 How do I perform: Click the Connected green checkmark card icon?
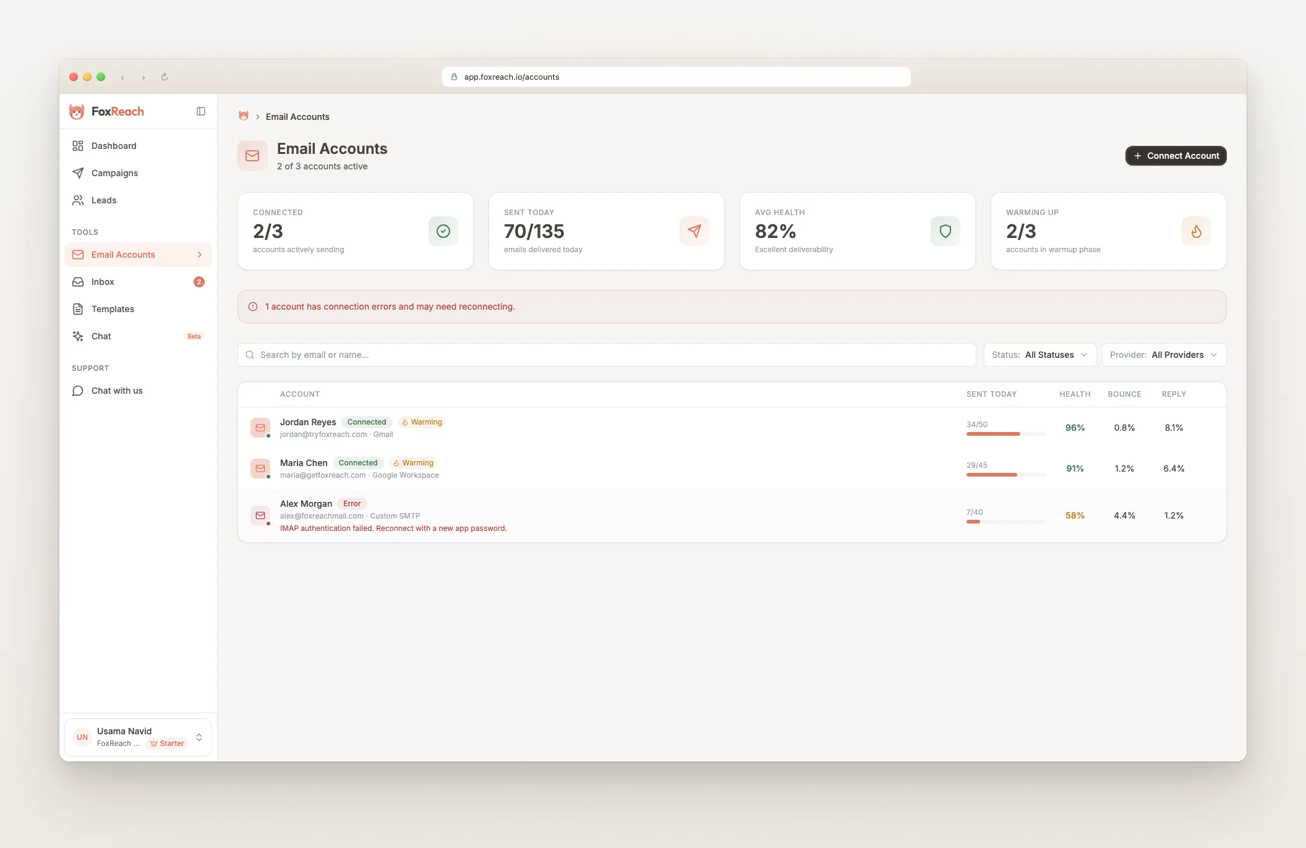point(443,231)
